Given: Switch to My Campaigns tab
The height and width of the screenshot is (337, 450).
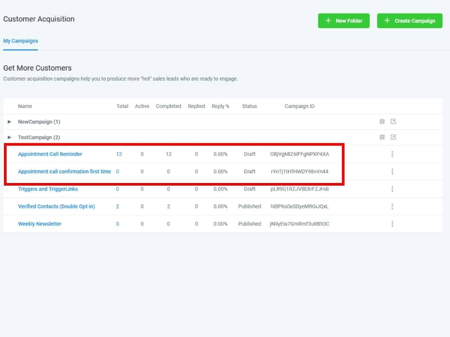Looking at the screenshot, I should 21,41.
